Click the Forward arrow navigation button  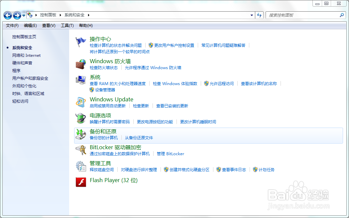tap(17, 15)
